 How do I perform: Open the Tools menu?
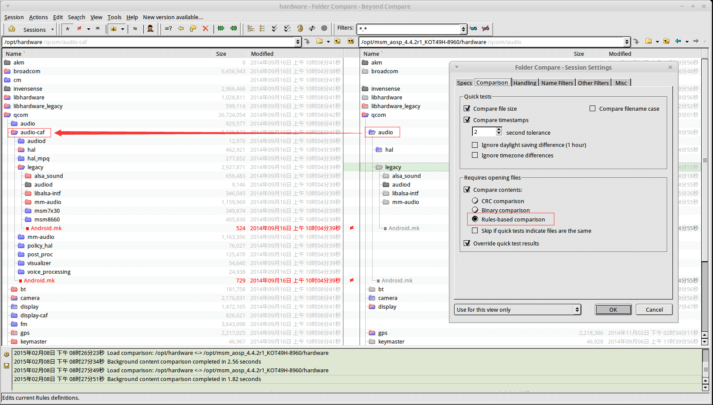pos(114,17)
